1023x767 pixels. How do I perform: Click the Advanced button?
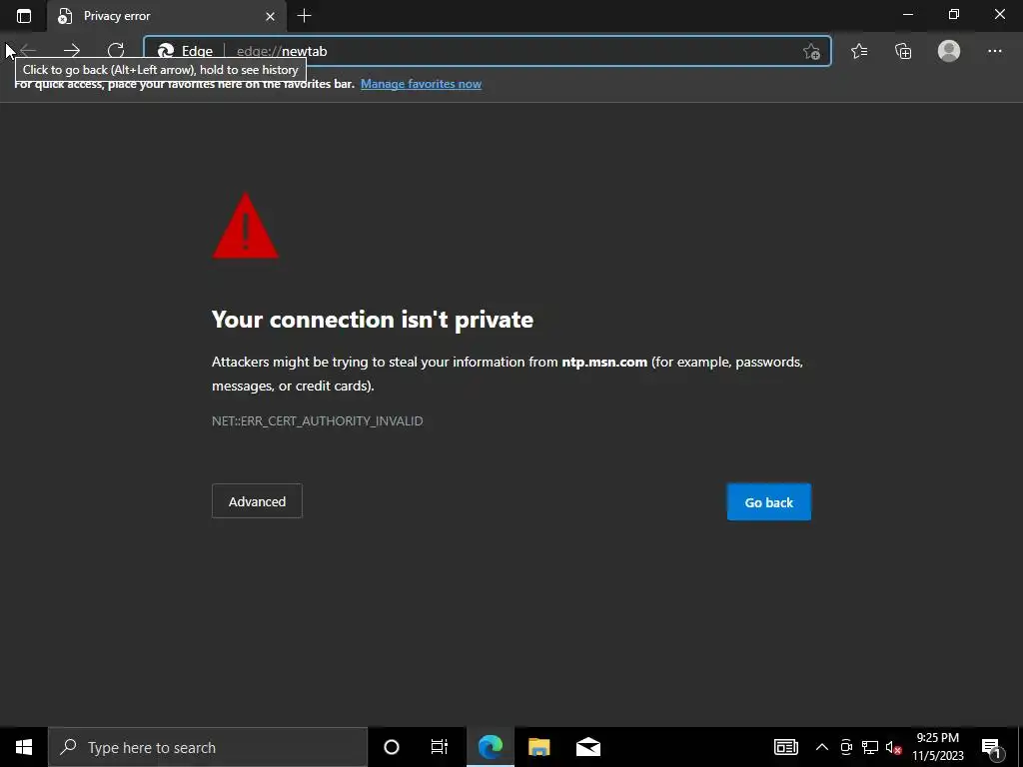coord(257,501)
